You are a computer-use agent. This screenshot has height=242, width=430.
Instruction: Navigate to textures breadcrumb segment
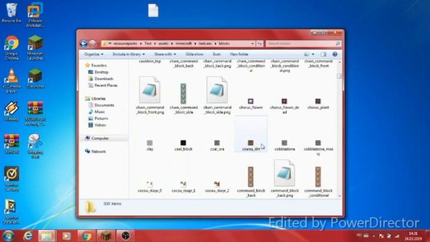(206, 43)
